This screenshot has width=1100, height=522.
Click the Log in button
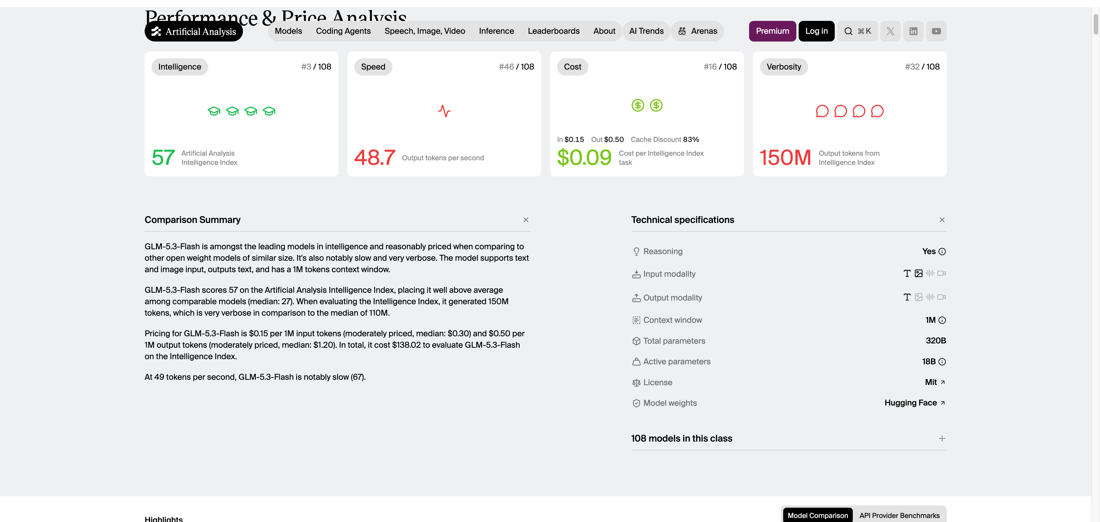(x=816, y=31)
